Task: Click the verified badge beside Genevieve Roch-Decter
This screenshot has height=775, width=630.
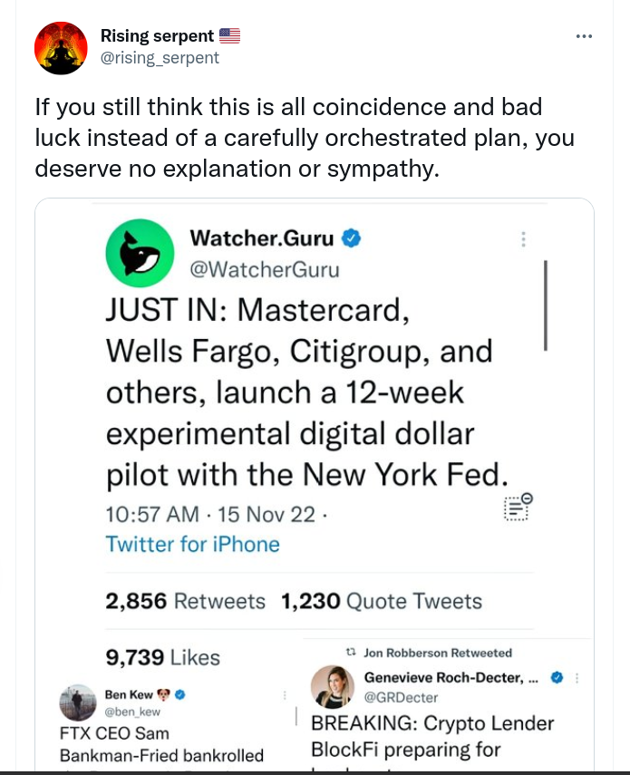Action: pyautogui.click(x=558, y=677)
